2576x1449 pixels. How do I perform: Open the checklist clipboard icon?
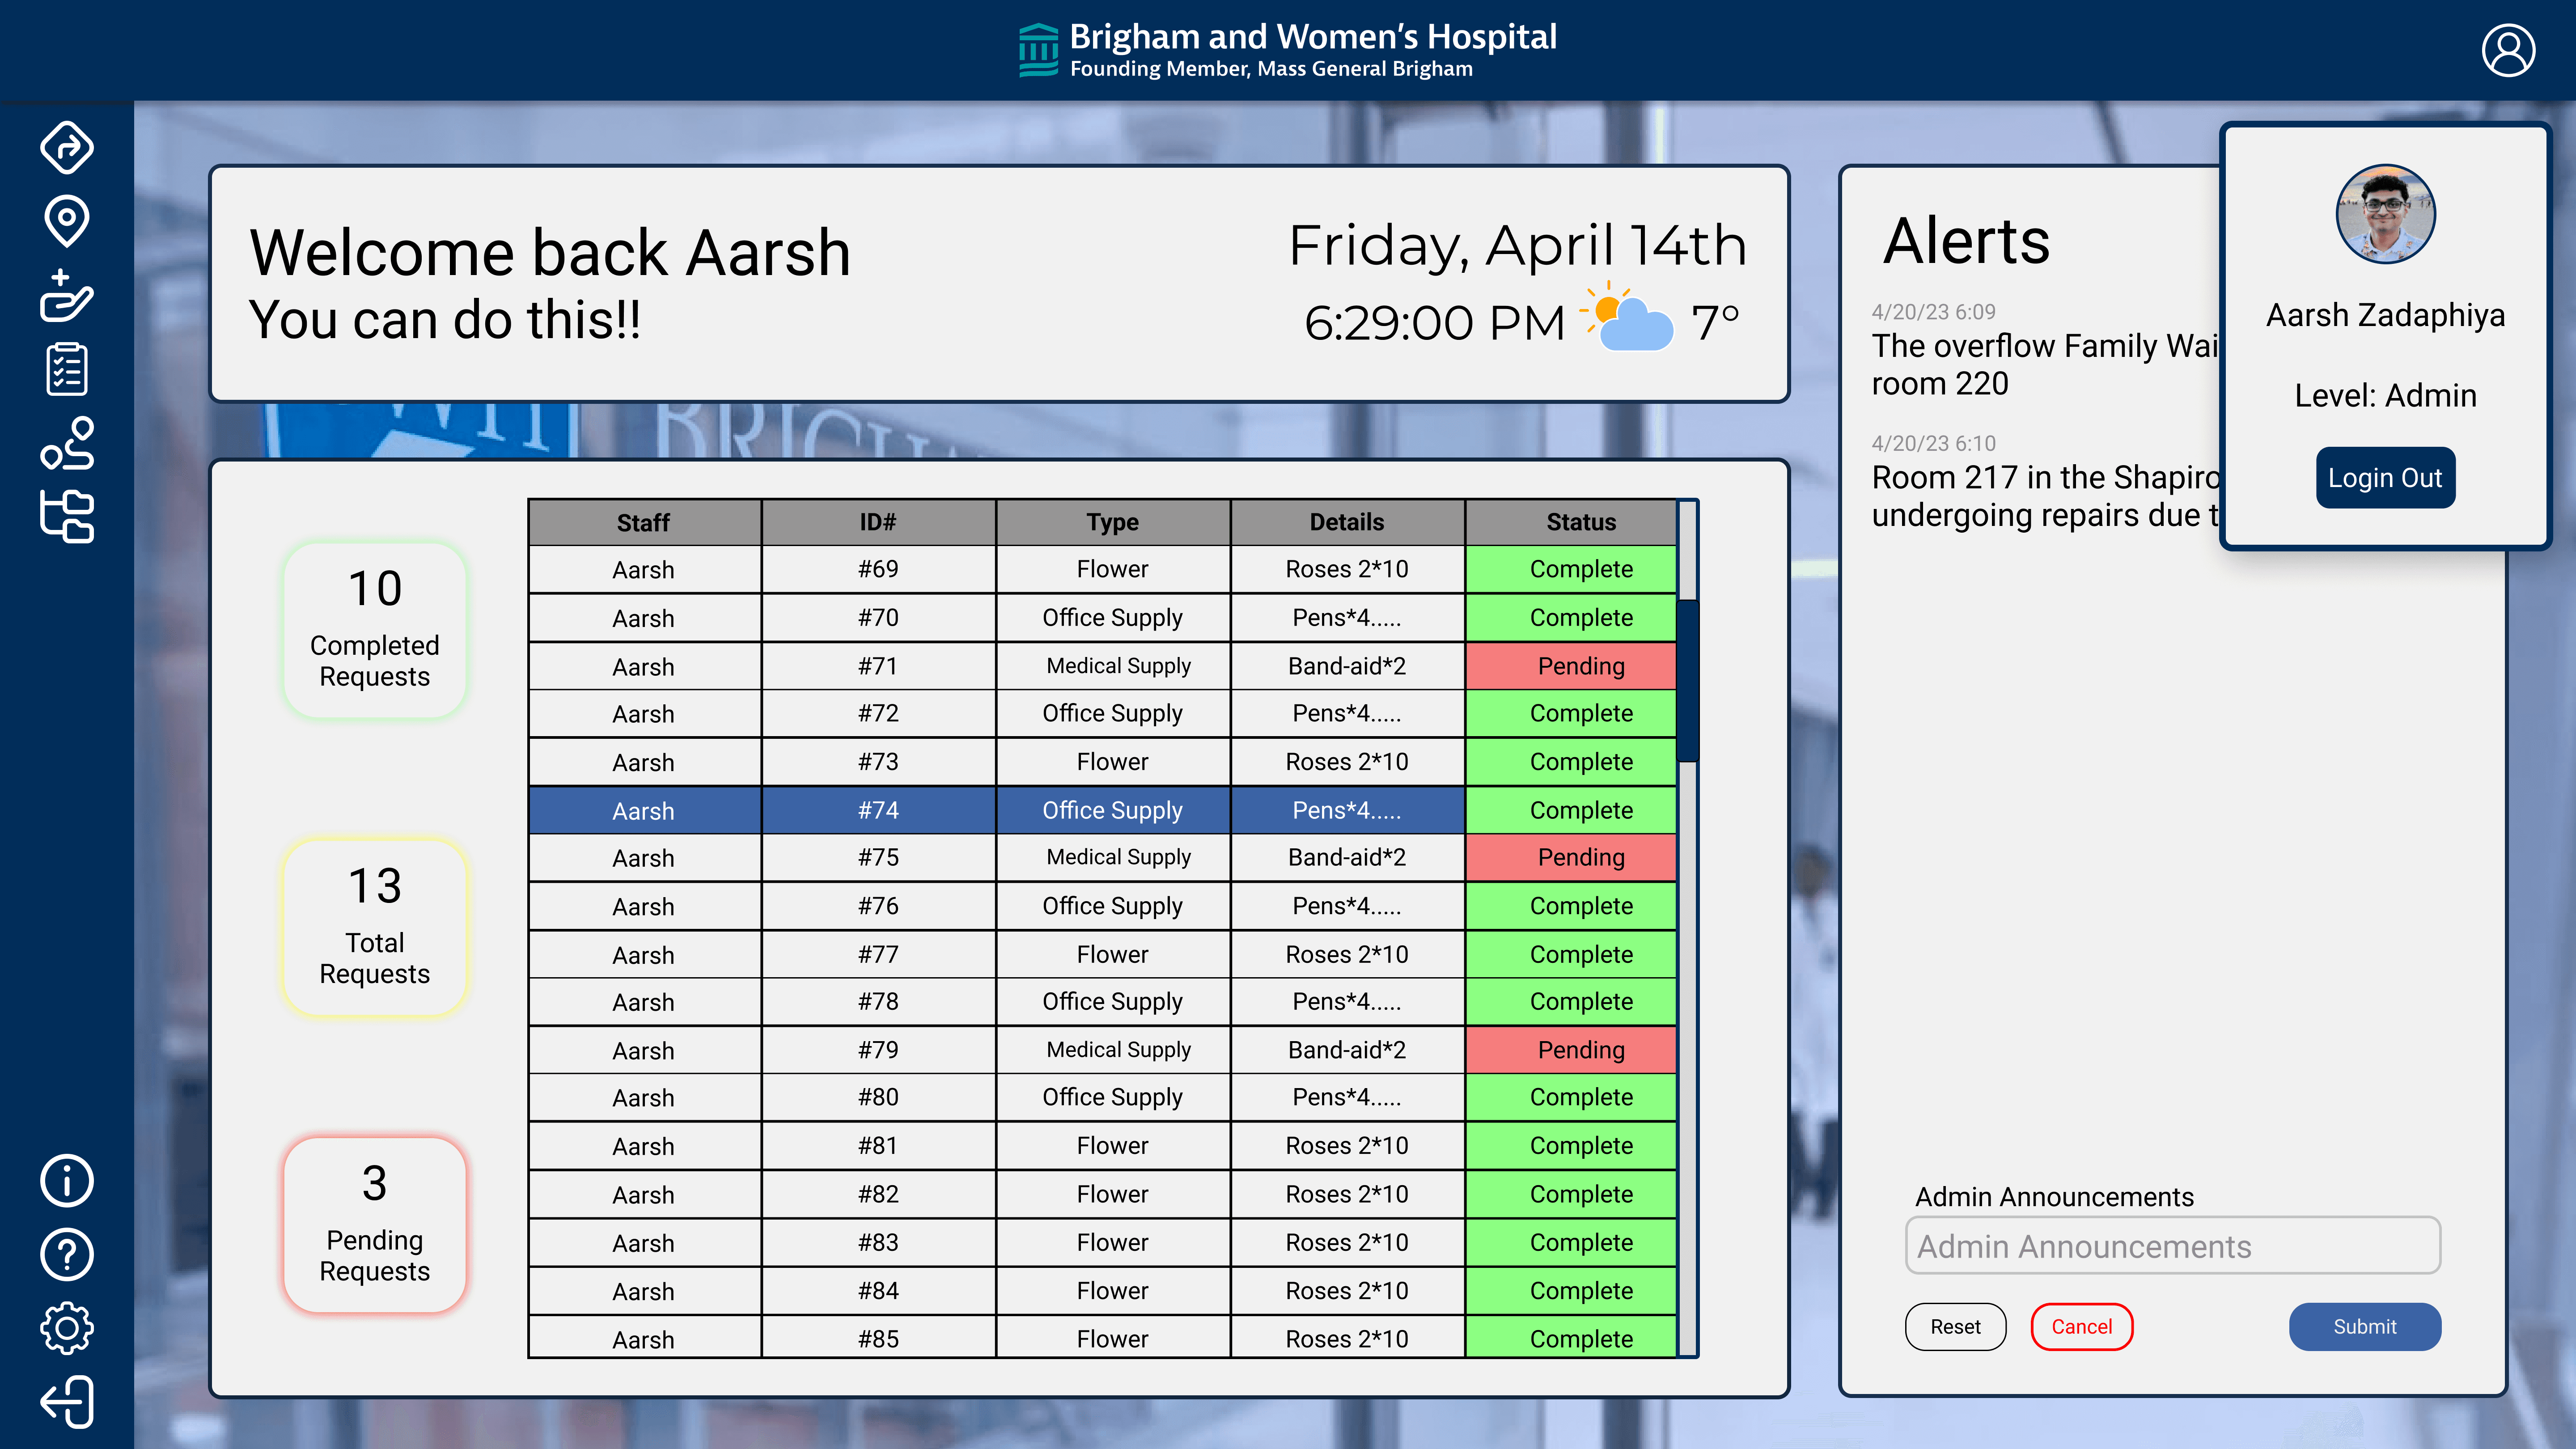(67, 369)
